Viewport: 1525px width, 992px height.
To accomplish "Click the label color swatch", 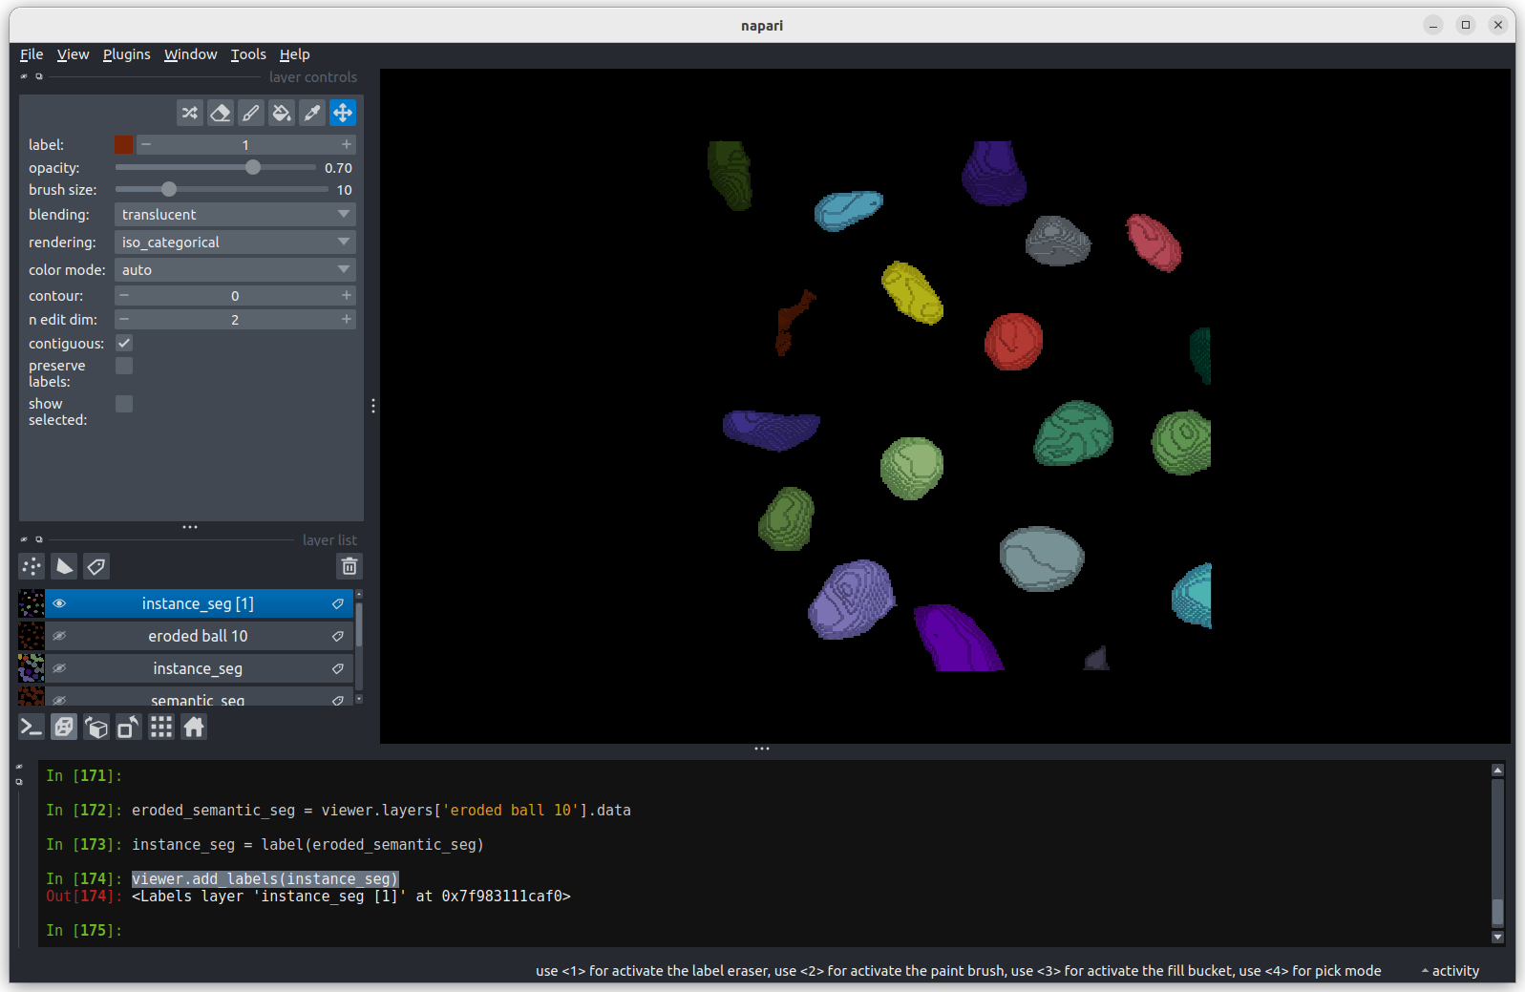I will tap(124, 144).
